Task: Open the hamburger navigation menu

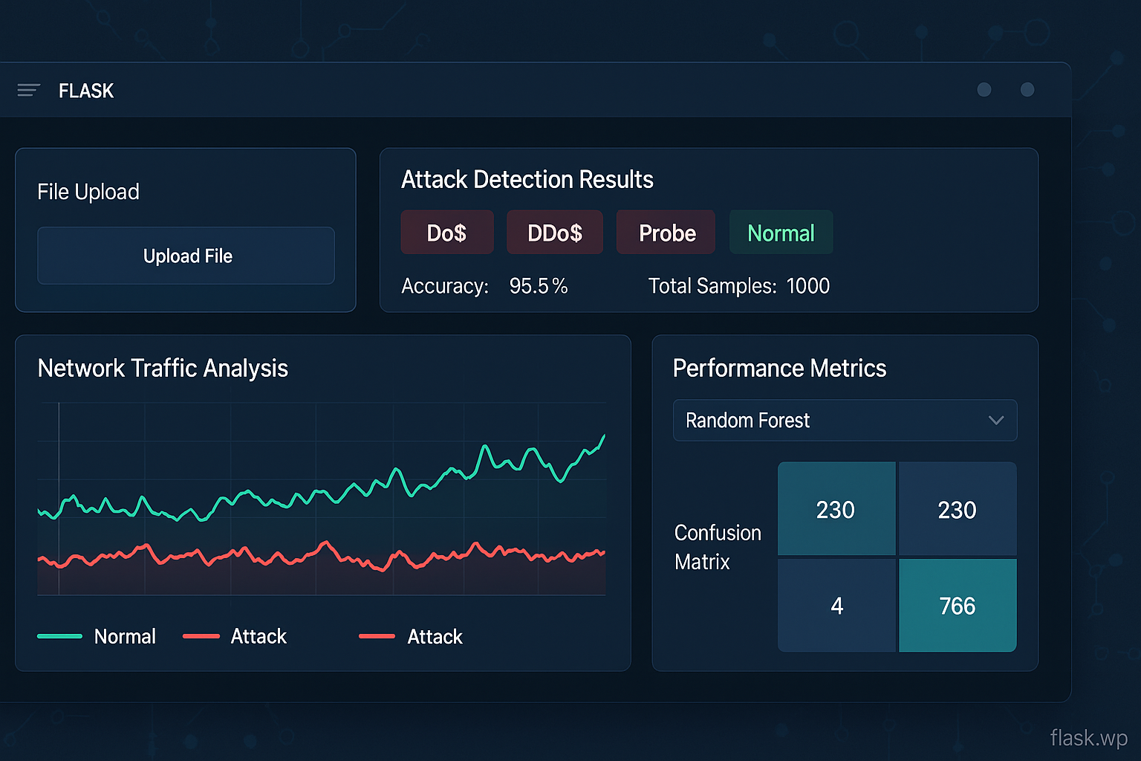Action: click(28, 90)
